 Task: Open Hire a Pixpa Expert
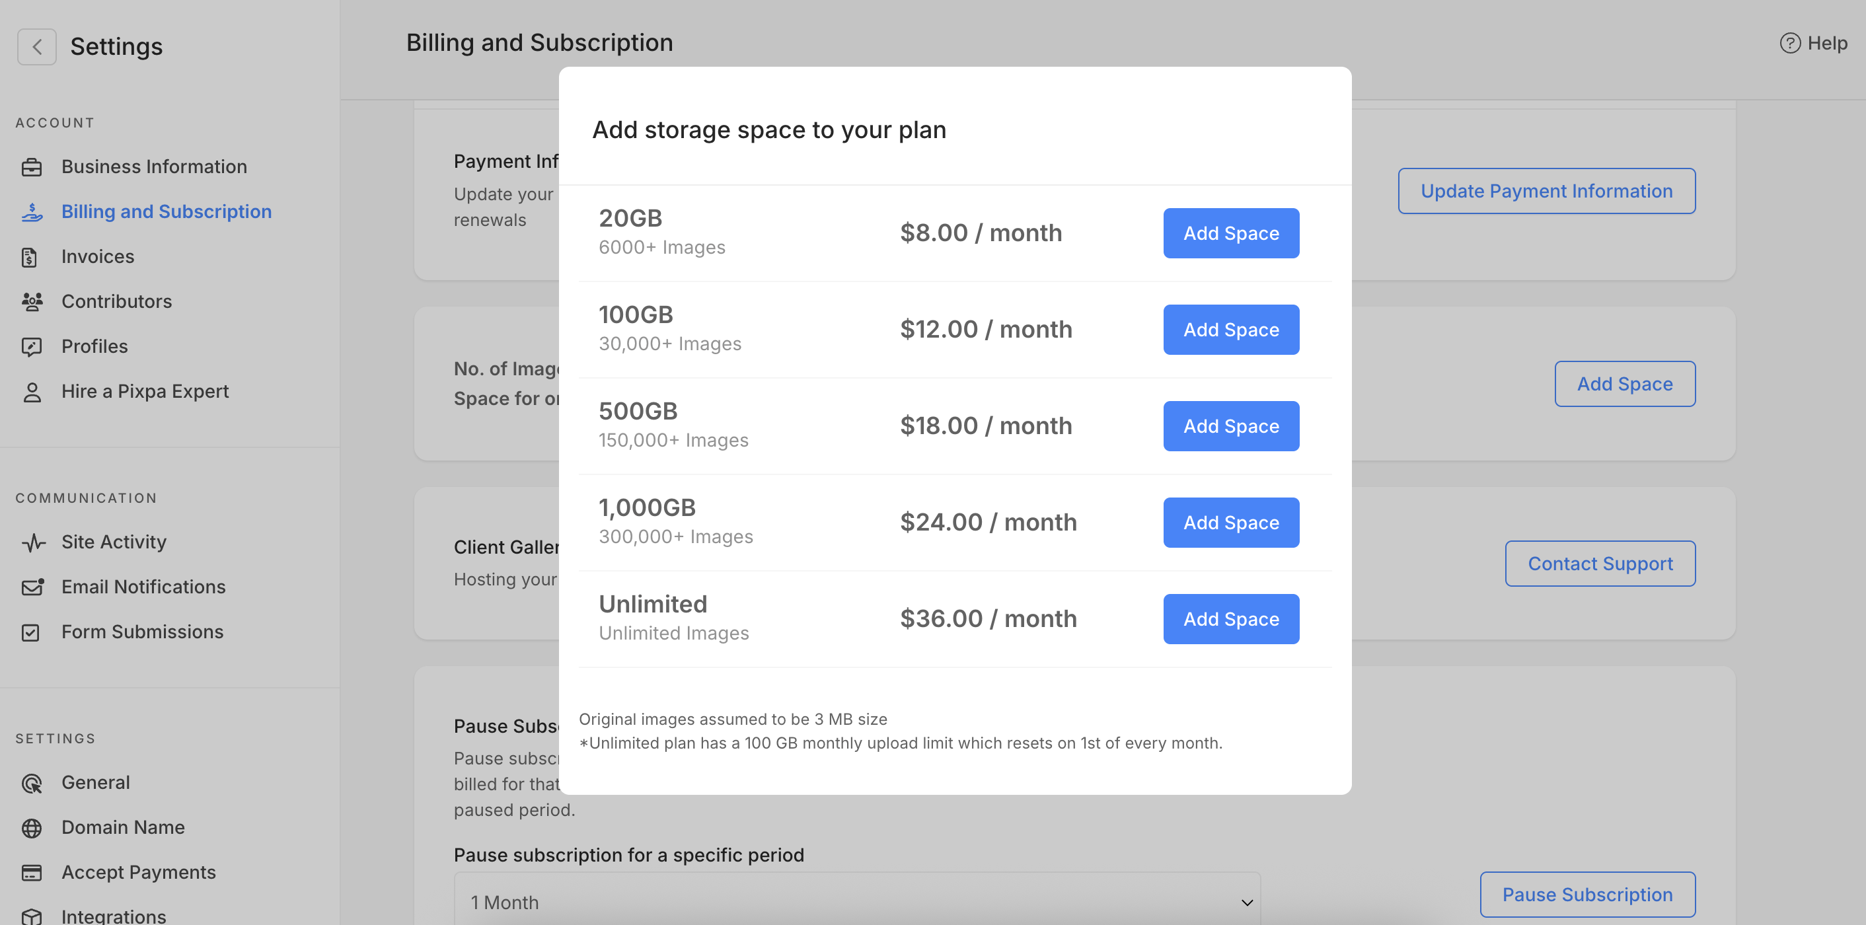pos(145,392)
